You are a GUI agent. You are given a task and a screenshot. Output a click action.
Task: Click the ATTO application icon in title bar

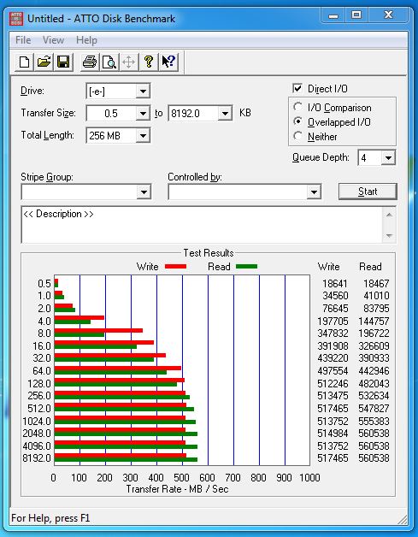point(16,19)
